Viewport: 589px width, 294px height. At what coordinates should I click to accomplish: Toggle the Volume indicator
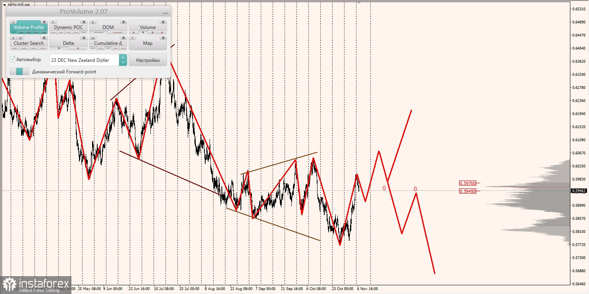tap(148, 27)
